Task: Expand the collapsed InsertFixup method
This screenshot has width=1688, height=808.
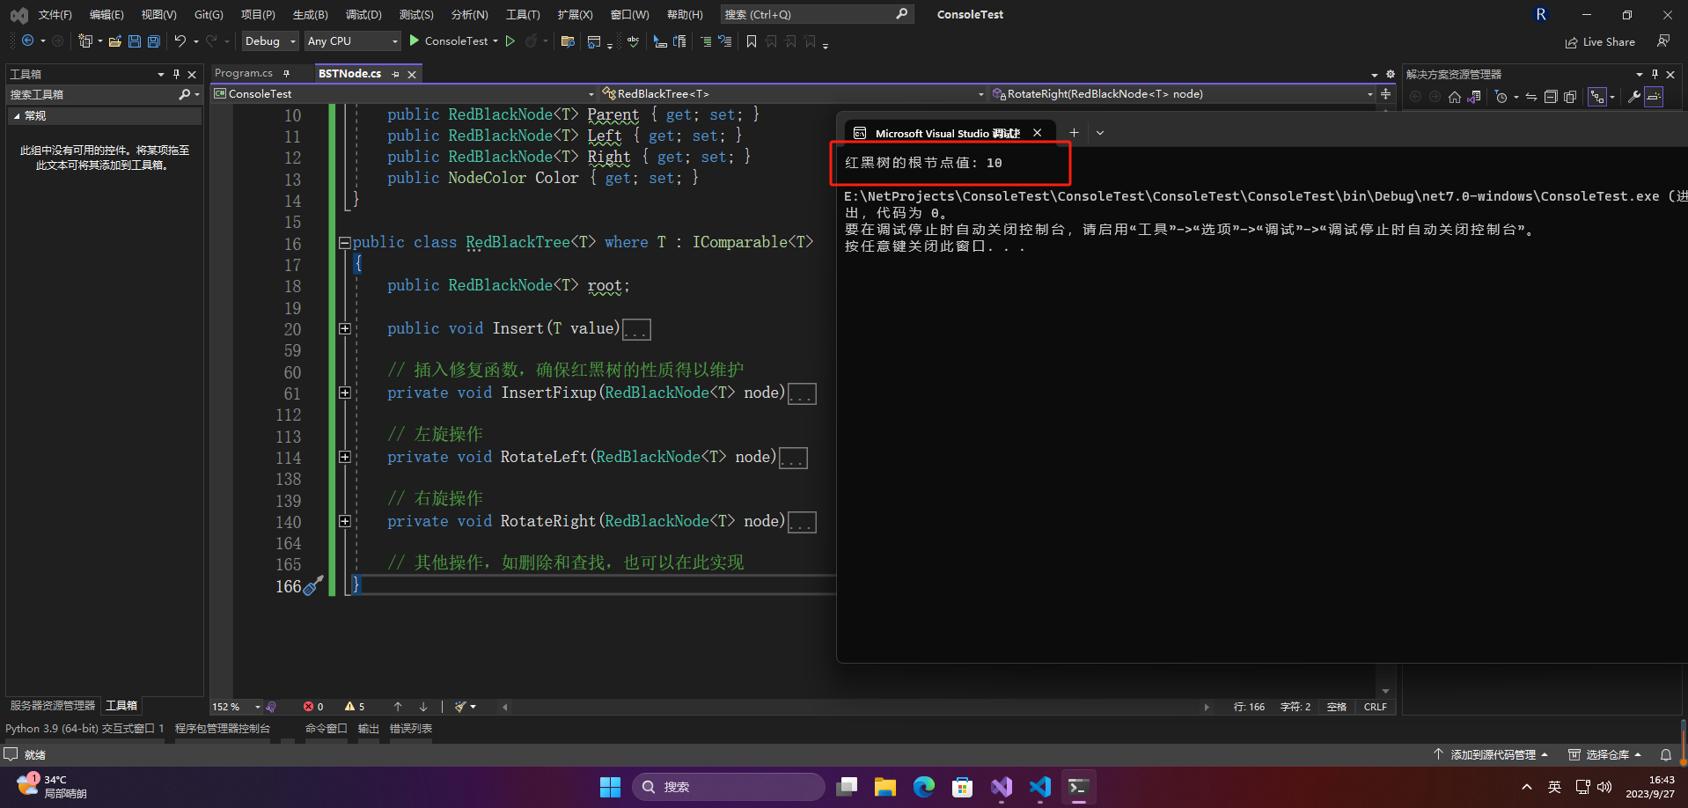Action: [x=345, y=393]
